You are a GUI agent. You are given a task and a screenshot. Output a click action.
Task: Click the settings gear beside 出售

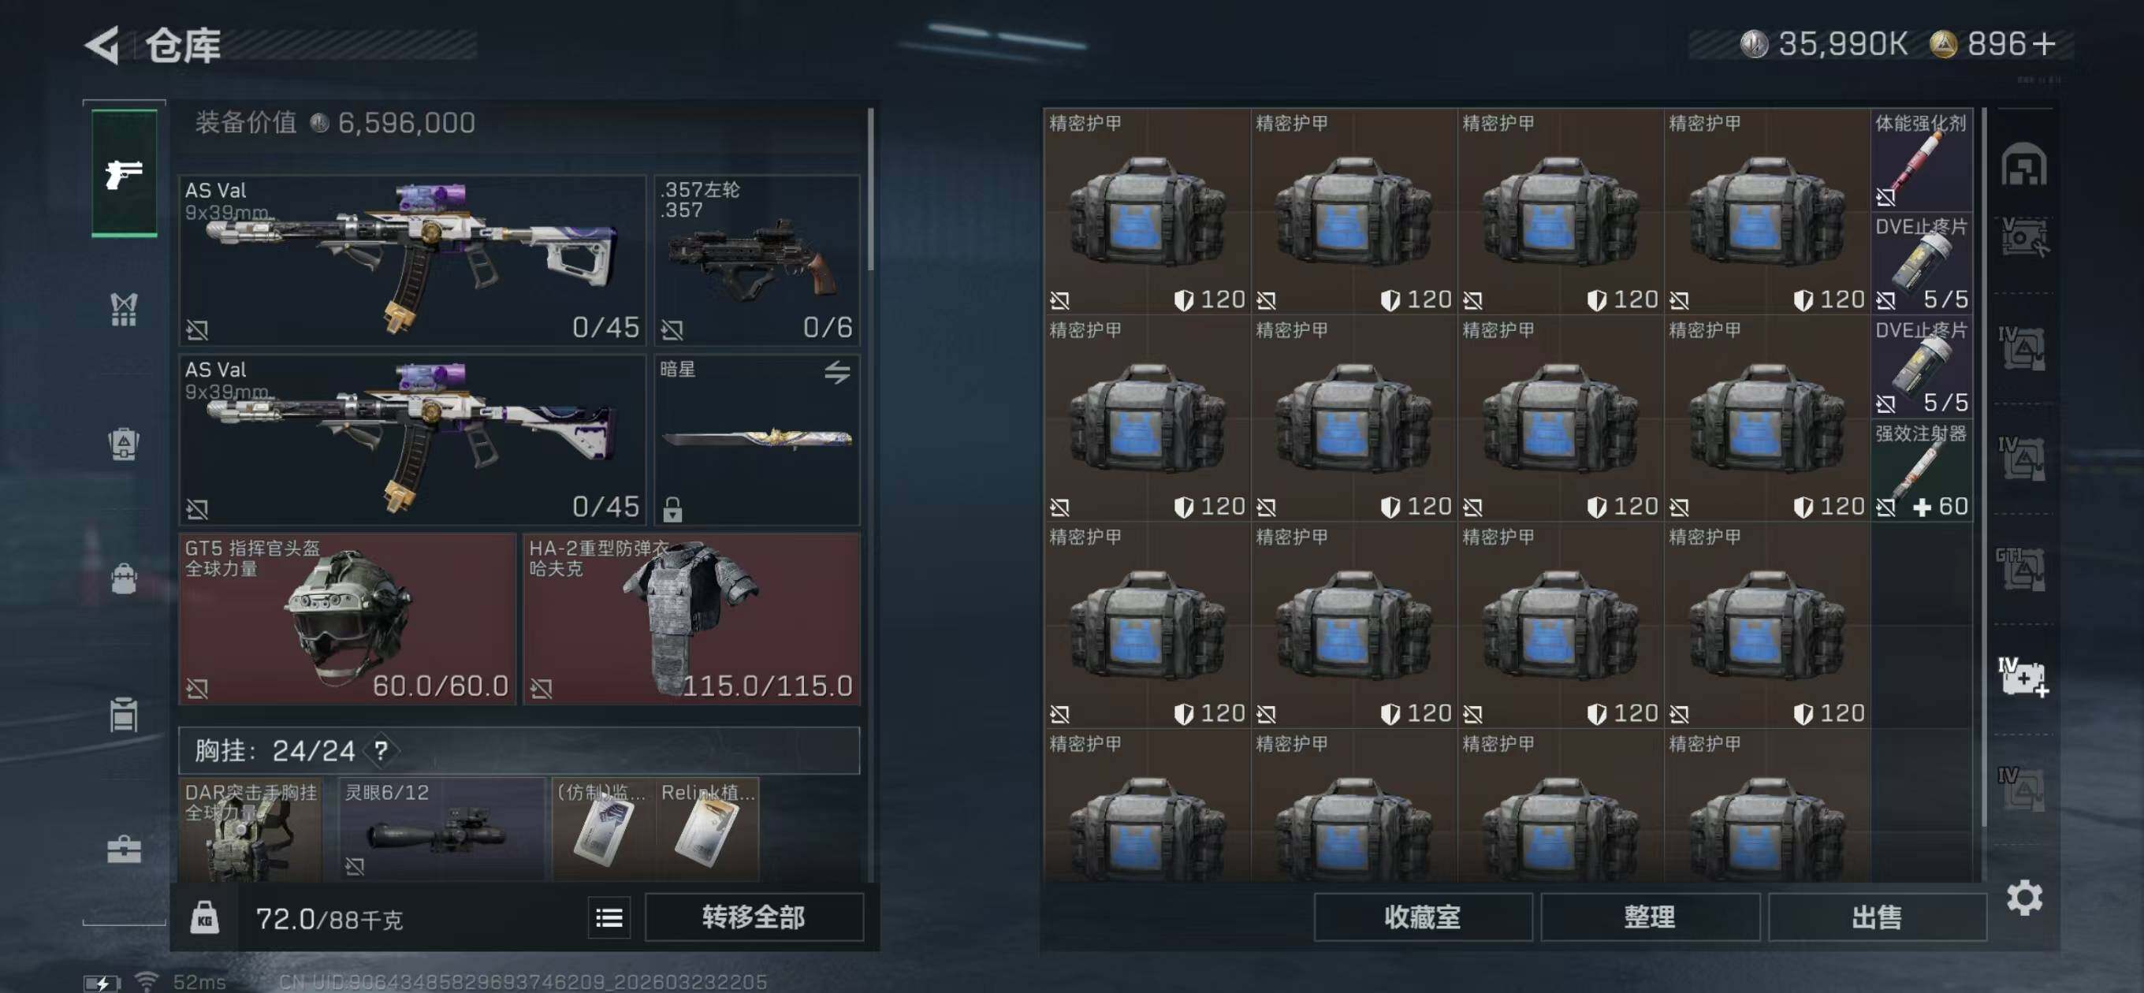coord(2024,898)
